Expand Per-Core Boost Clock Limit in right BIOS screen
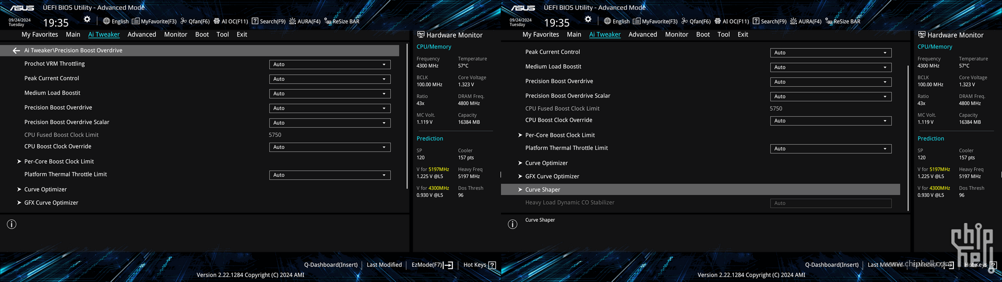This screenshot has height=282, width=1002. click(x=557, y=135)
